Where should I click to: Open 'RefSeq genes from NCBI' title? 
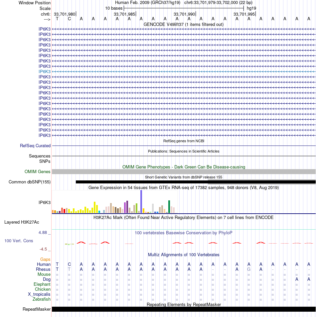(x=184, y=141)
